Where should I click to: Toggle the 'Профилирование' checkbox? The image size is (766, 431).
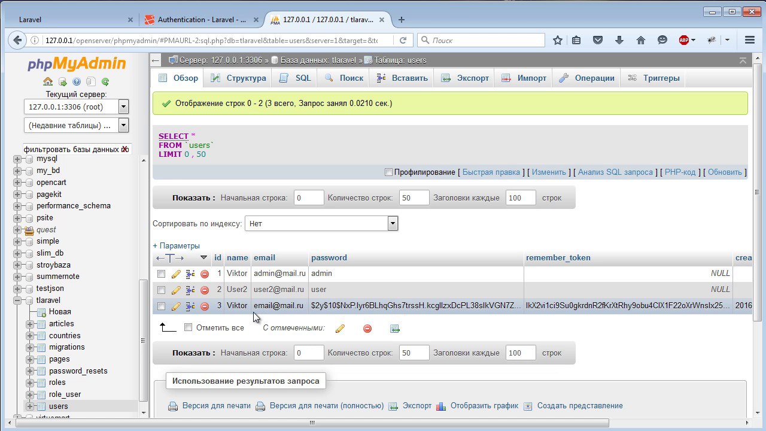tap(388, 172)
